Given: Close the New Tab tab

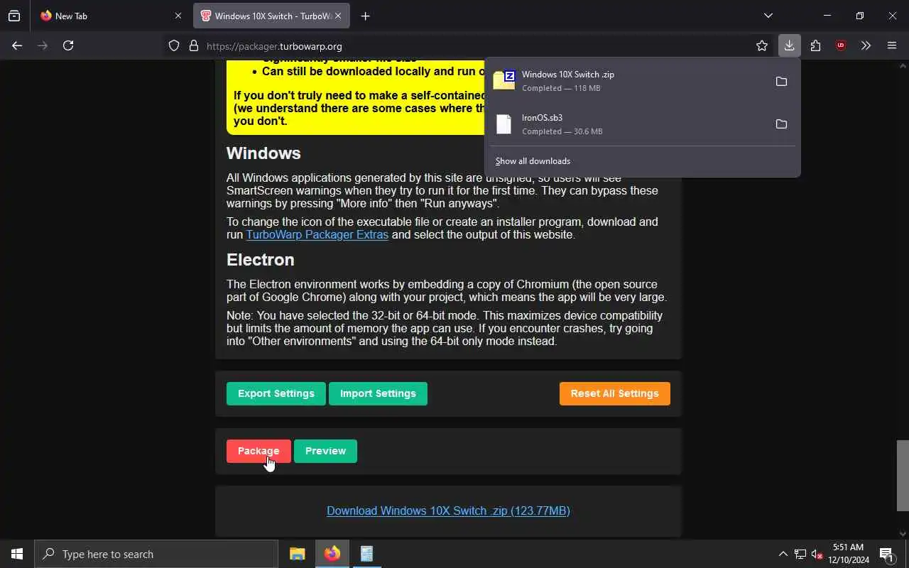Looking at the screenshot, I should point(178,16).
